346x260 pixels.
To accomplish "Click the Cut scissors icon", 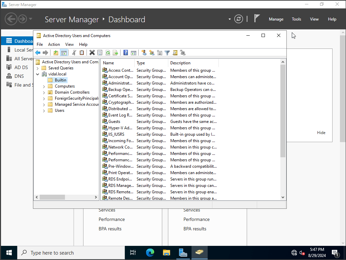I will tap(74, 53).
